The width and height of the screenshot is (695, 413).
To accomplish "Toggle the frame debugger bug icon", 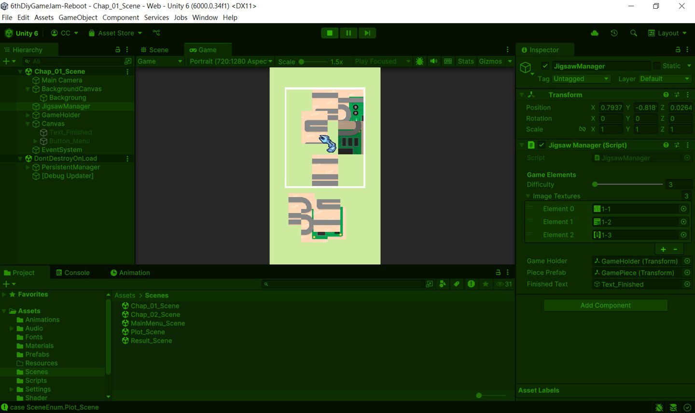I will [419, 61].
